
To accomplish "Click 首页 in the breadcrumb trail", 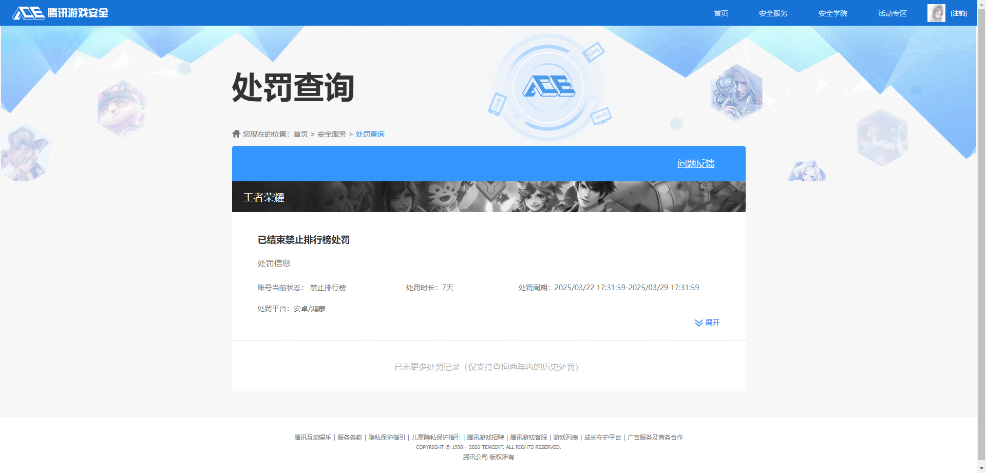I will click(300, 134).
